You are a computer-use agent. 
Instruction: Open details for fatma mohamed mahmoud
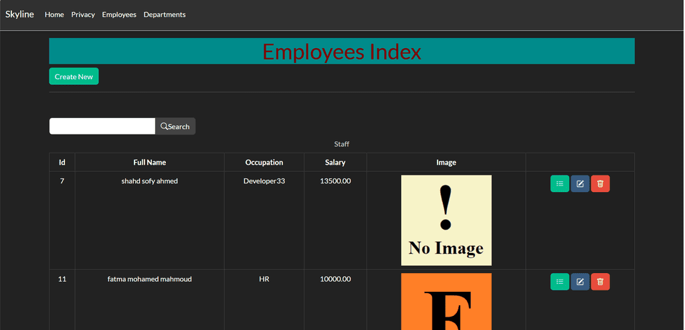[x=560, y=282]
